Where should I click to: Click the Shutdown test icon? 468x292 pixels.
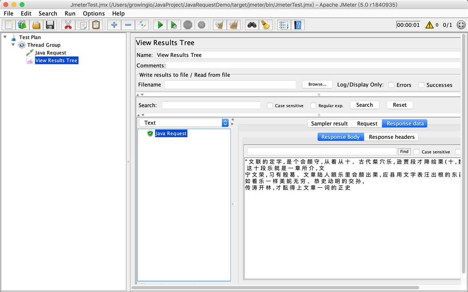coord(201,25)
